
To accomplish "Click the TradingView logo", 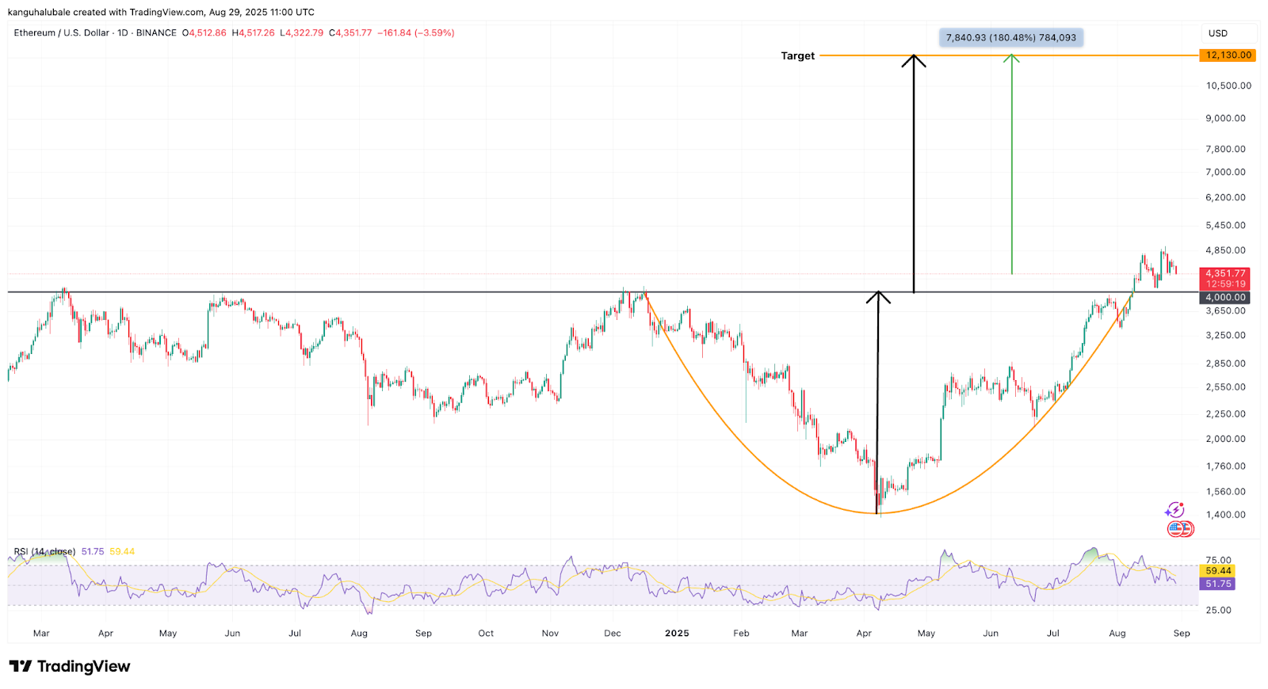I will point(70,666).
